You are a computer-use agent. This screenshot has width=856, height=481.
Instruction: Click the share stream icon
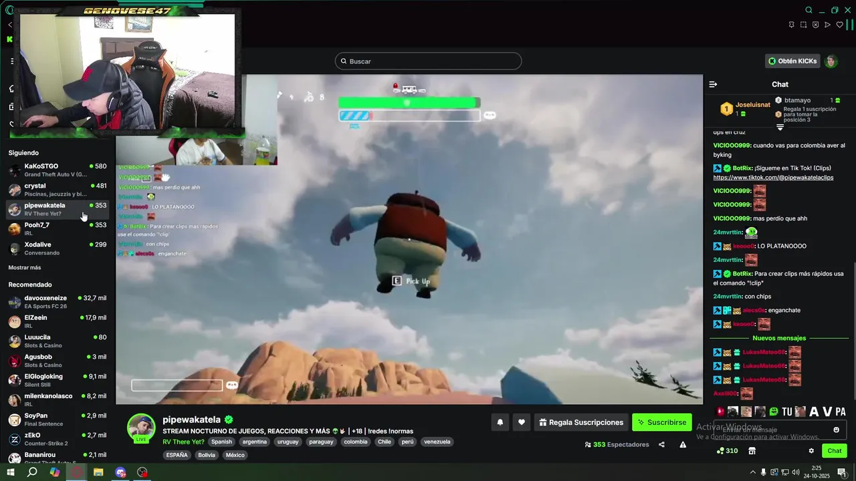pos(661,444)
